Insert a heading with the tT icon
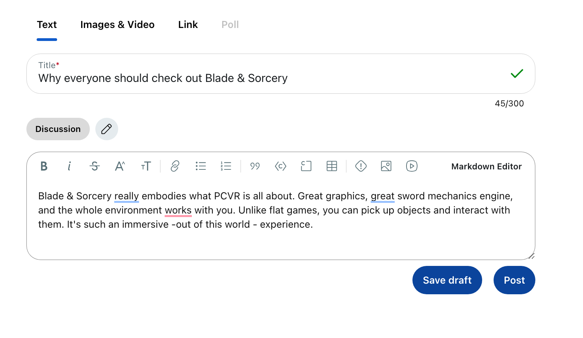Viewport: 583px width, 338px height. [x=146, y=166]
